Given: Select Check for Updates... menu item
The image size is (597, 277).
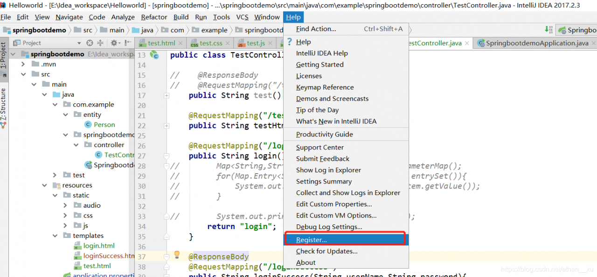Looking at the screenshot, I should point(346,251).
